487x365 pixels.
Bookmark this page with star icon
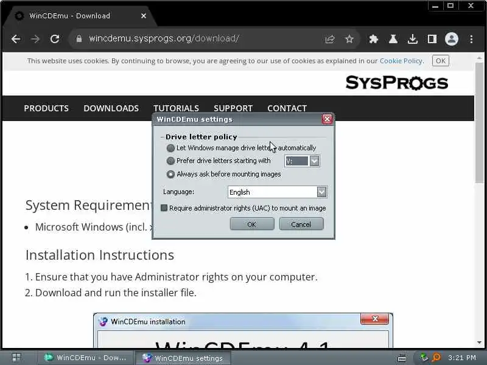coord(349,39)
